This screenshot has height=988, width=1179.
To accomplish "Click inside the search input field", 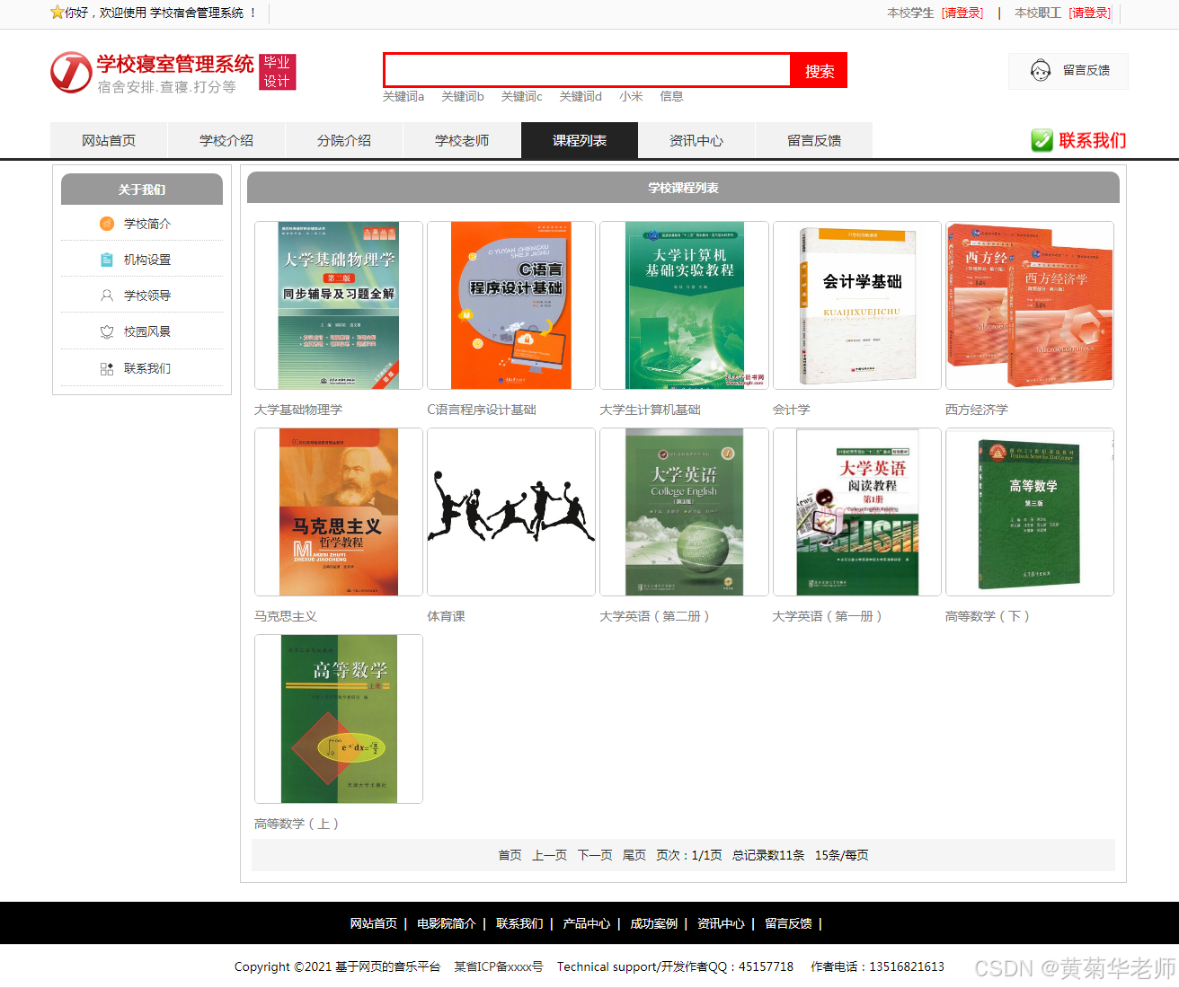I will click(x=584, y=70).
